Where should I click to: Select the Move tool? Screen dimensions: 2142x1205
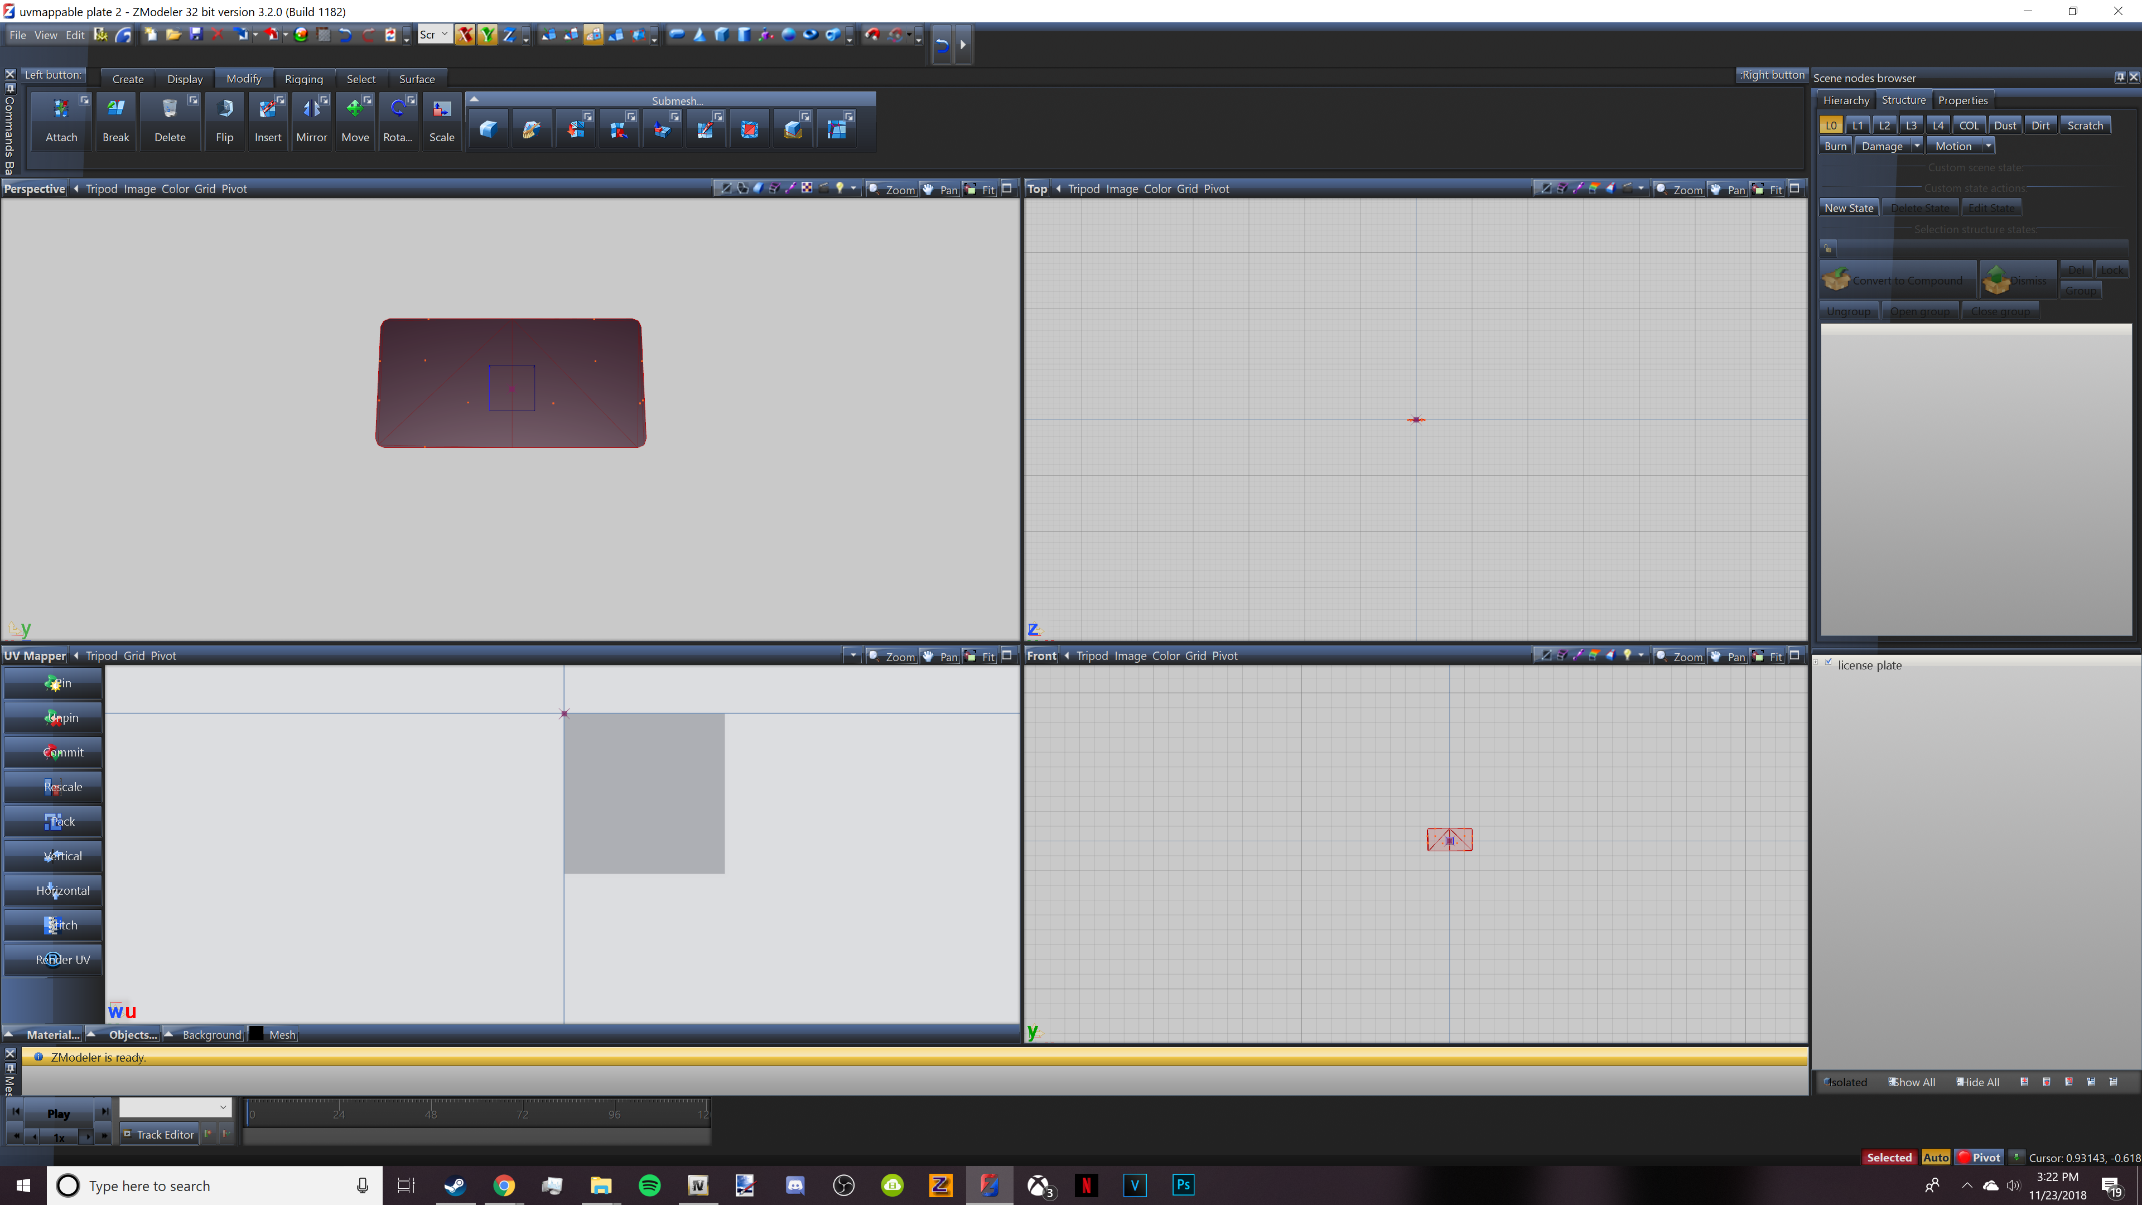click(355, 120)
